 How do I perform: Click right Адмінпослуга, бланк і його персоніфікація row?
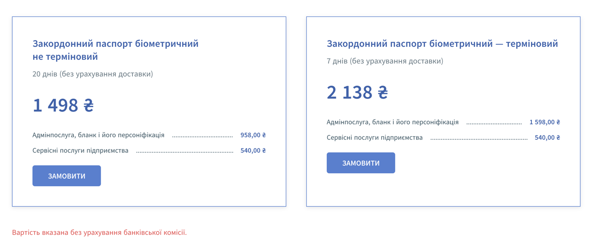coord(392,122)
